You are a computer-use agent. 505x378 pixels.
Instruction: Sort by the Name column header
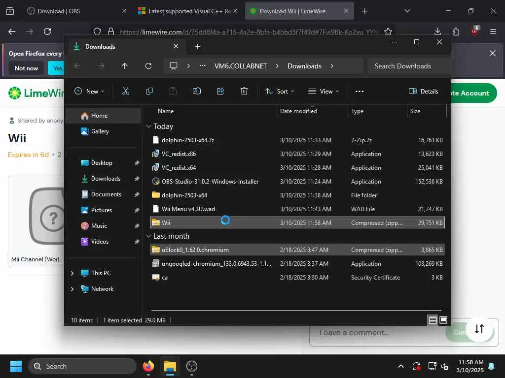[x=166, y=111]
